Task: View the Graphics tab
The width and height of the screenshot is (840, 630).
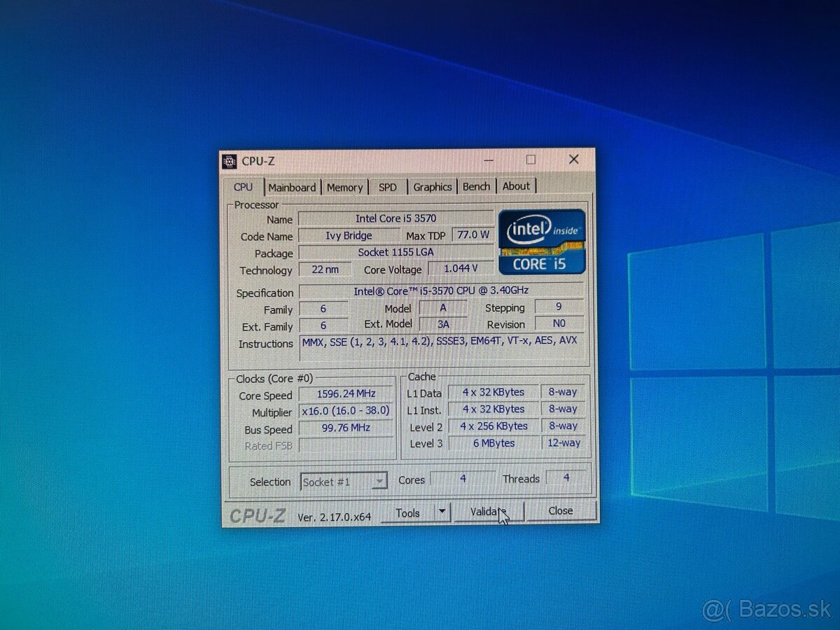Action: 432,187
